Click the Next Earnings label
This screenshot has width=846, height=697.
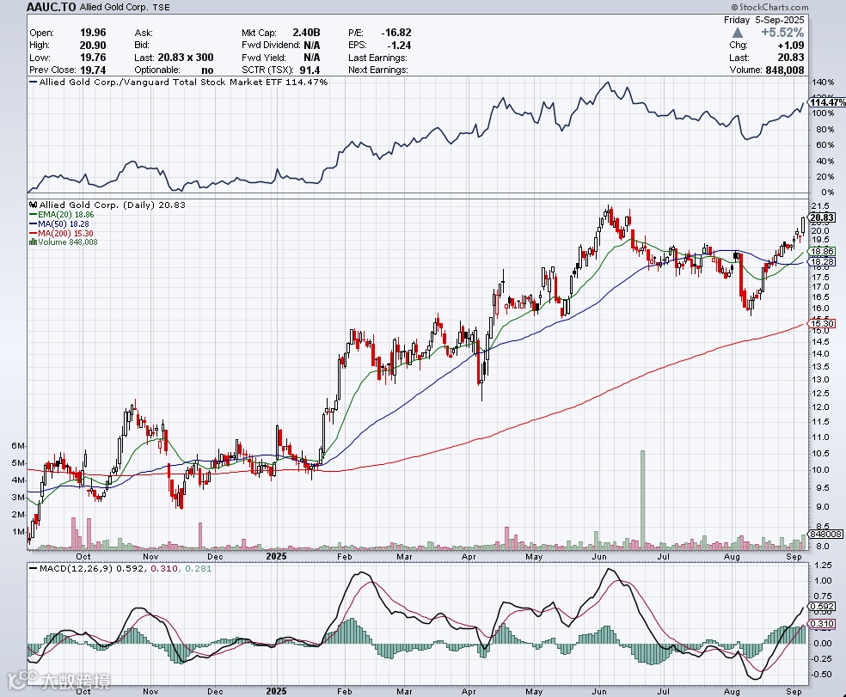378,70
